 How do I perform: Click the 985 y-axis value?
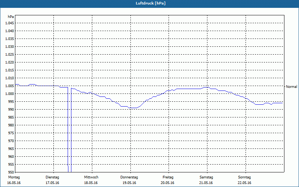click(x=11, y=117)
